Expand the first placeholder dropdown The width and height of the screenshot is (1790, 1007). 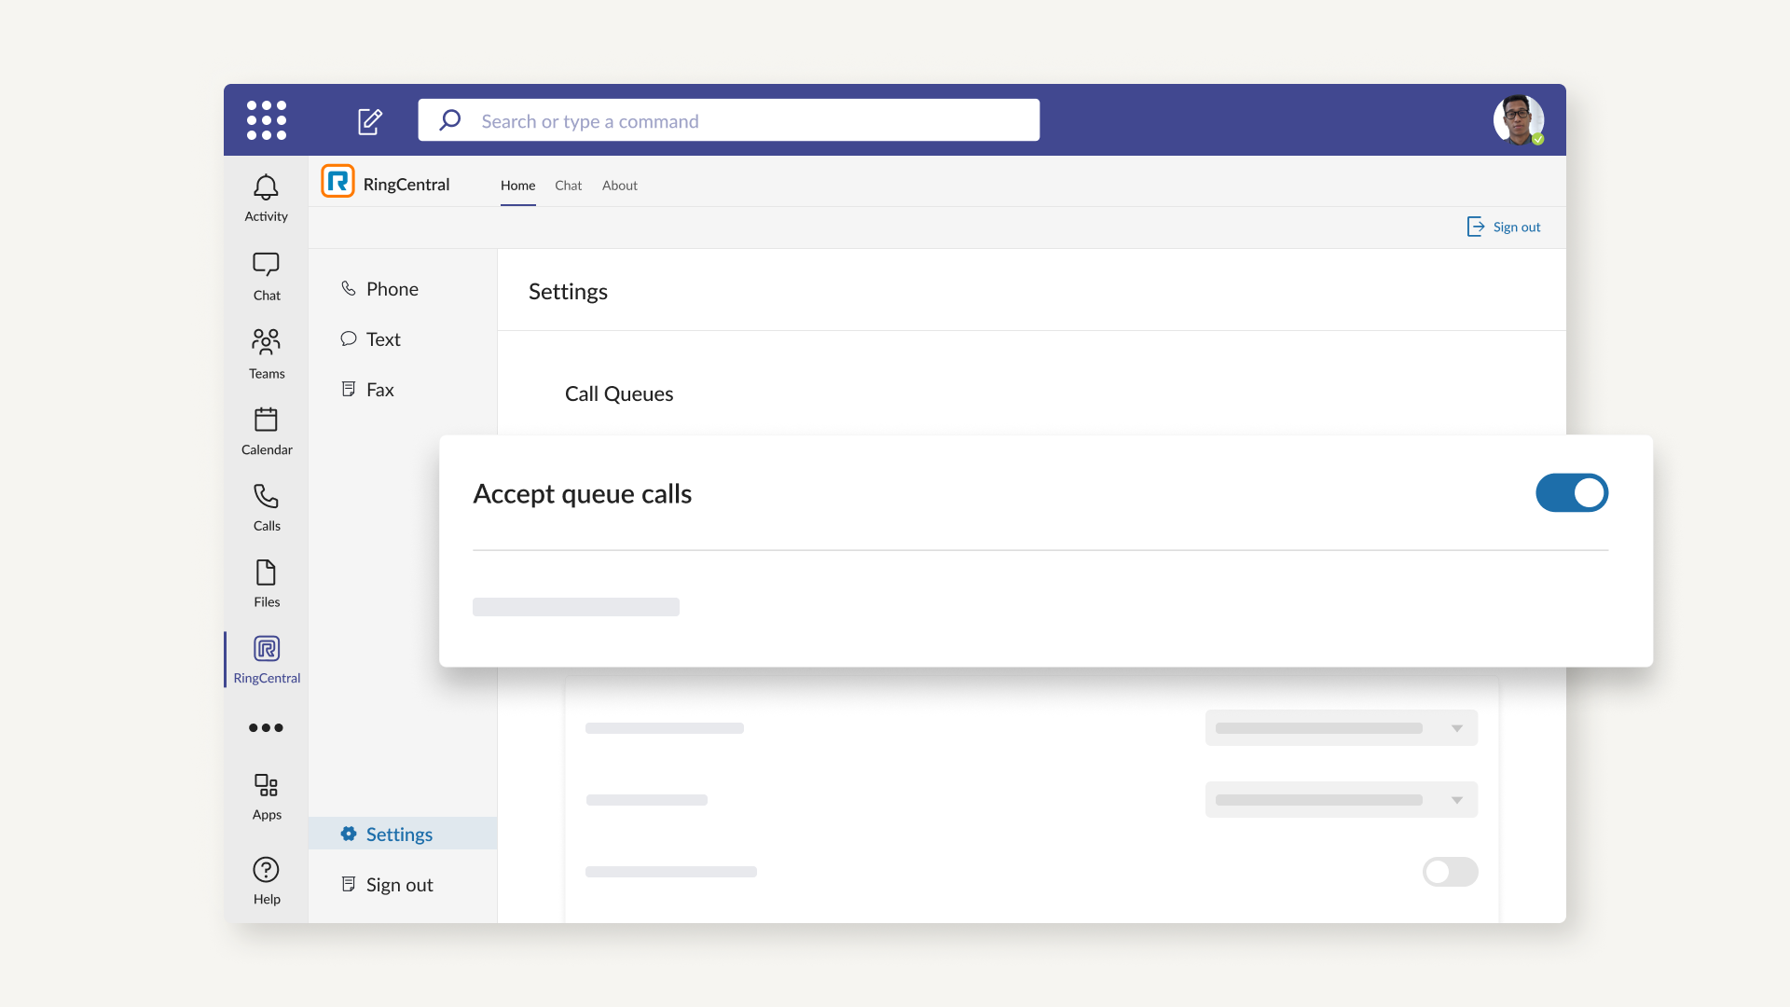[x=1341, y=728]
